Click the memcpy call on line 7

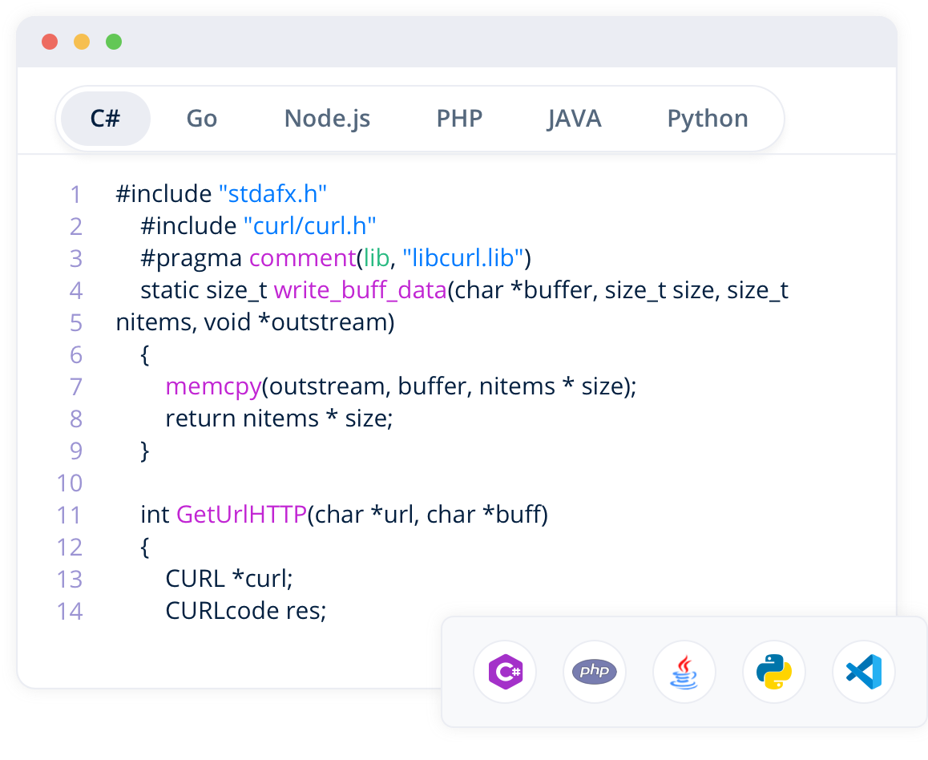[213, 386]
